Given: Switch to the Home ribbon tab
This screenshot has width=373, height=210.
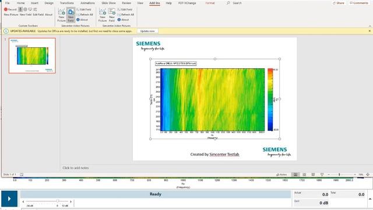Looking at the screenshot, I should 20,3.
